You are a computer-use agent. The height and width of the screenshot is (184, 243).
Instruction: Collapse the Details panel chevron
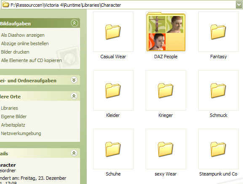tap(74, 153)
